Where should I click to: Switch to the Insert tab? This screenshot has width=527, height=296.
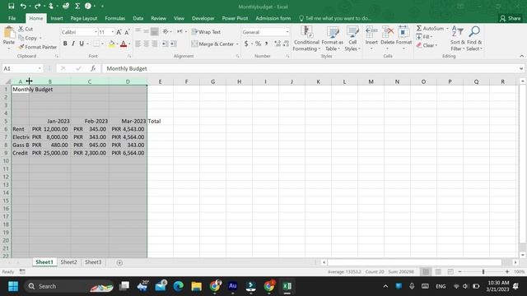tap(57, 18)
